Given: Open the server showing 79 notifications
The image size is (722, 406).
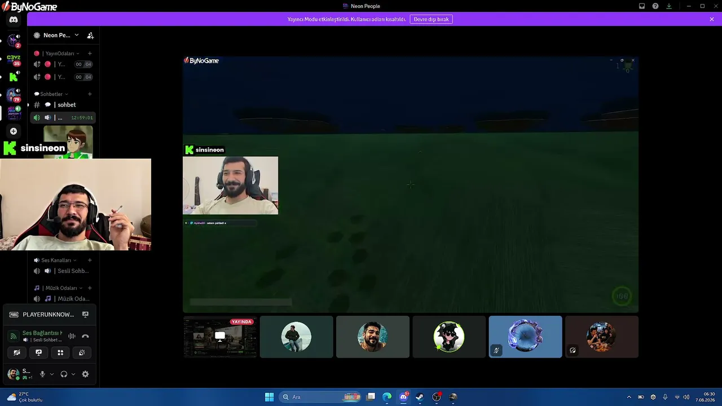Looking at the screenshot, I should click(x=14, y=95).
